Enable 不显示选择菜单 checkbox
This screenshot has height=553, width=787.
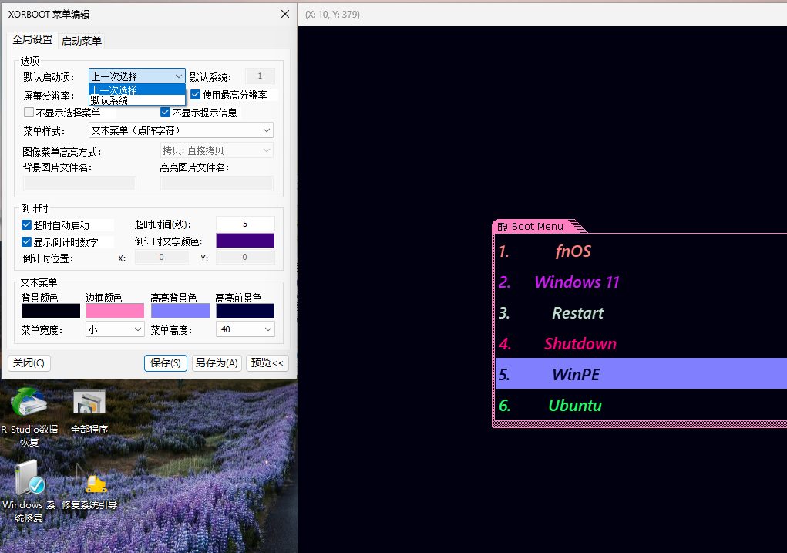tap(29, 112)
